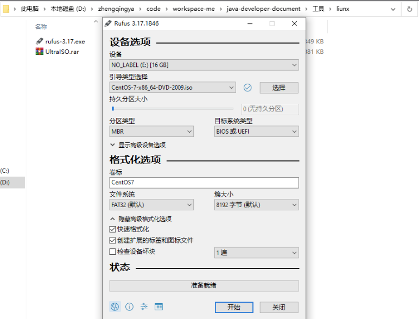
Task: Minimize the Rufus window
Action: point(250,23)
